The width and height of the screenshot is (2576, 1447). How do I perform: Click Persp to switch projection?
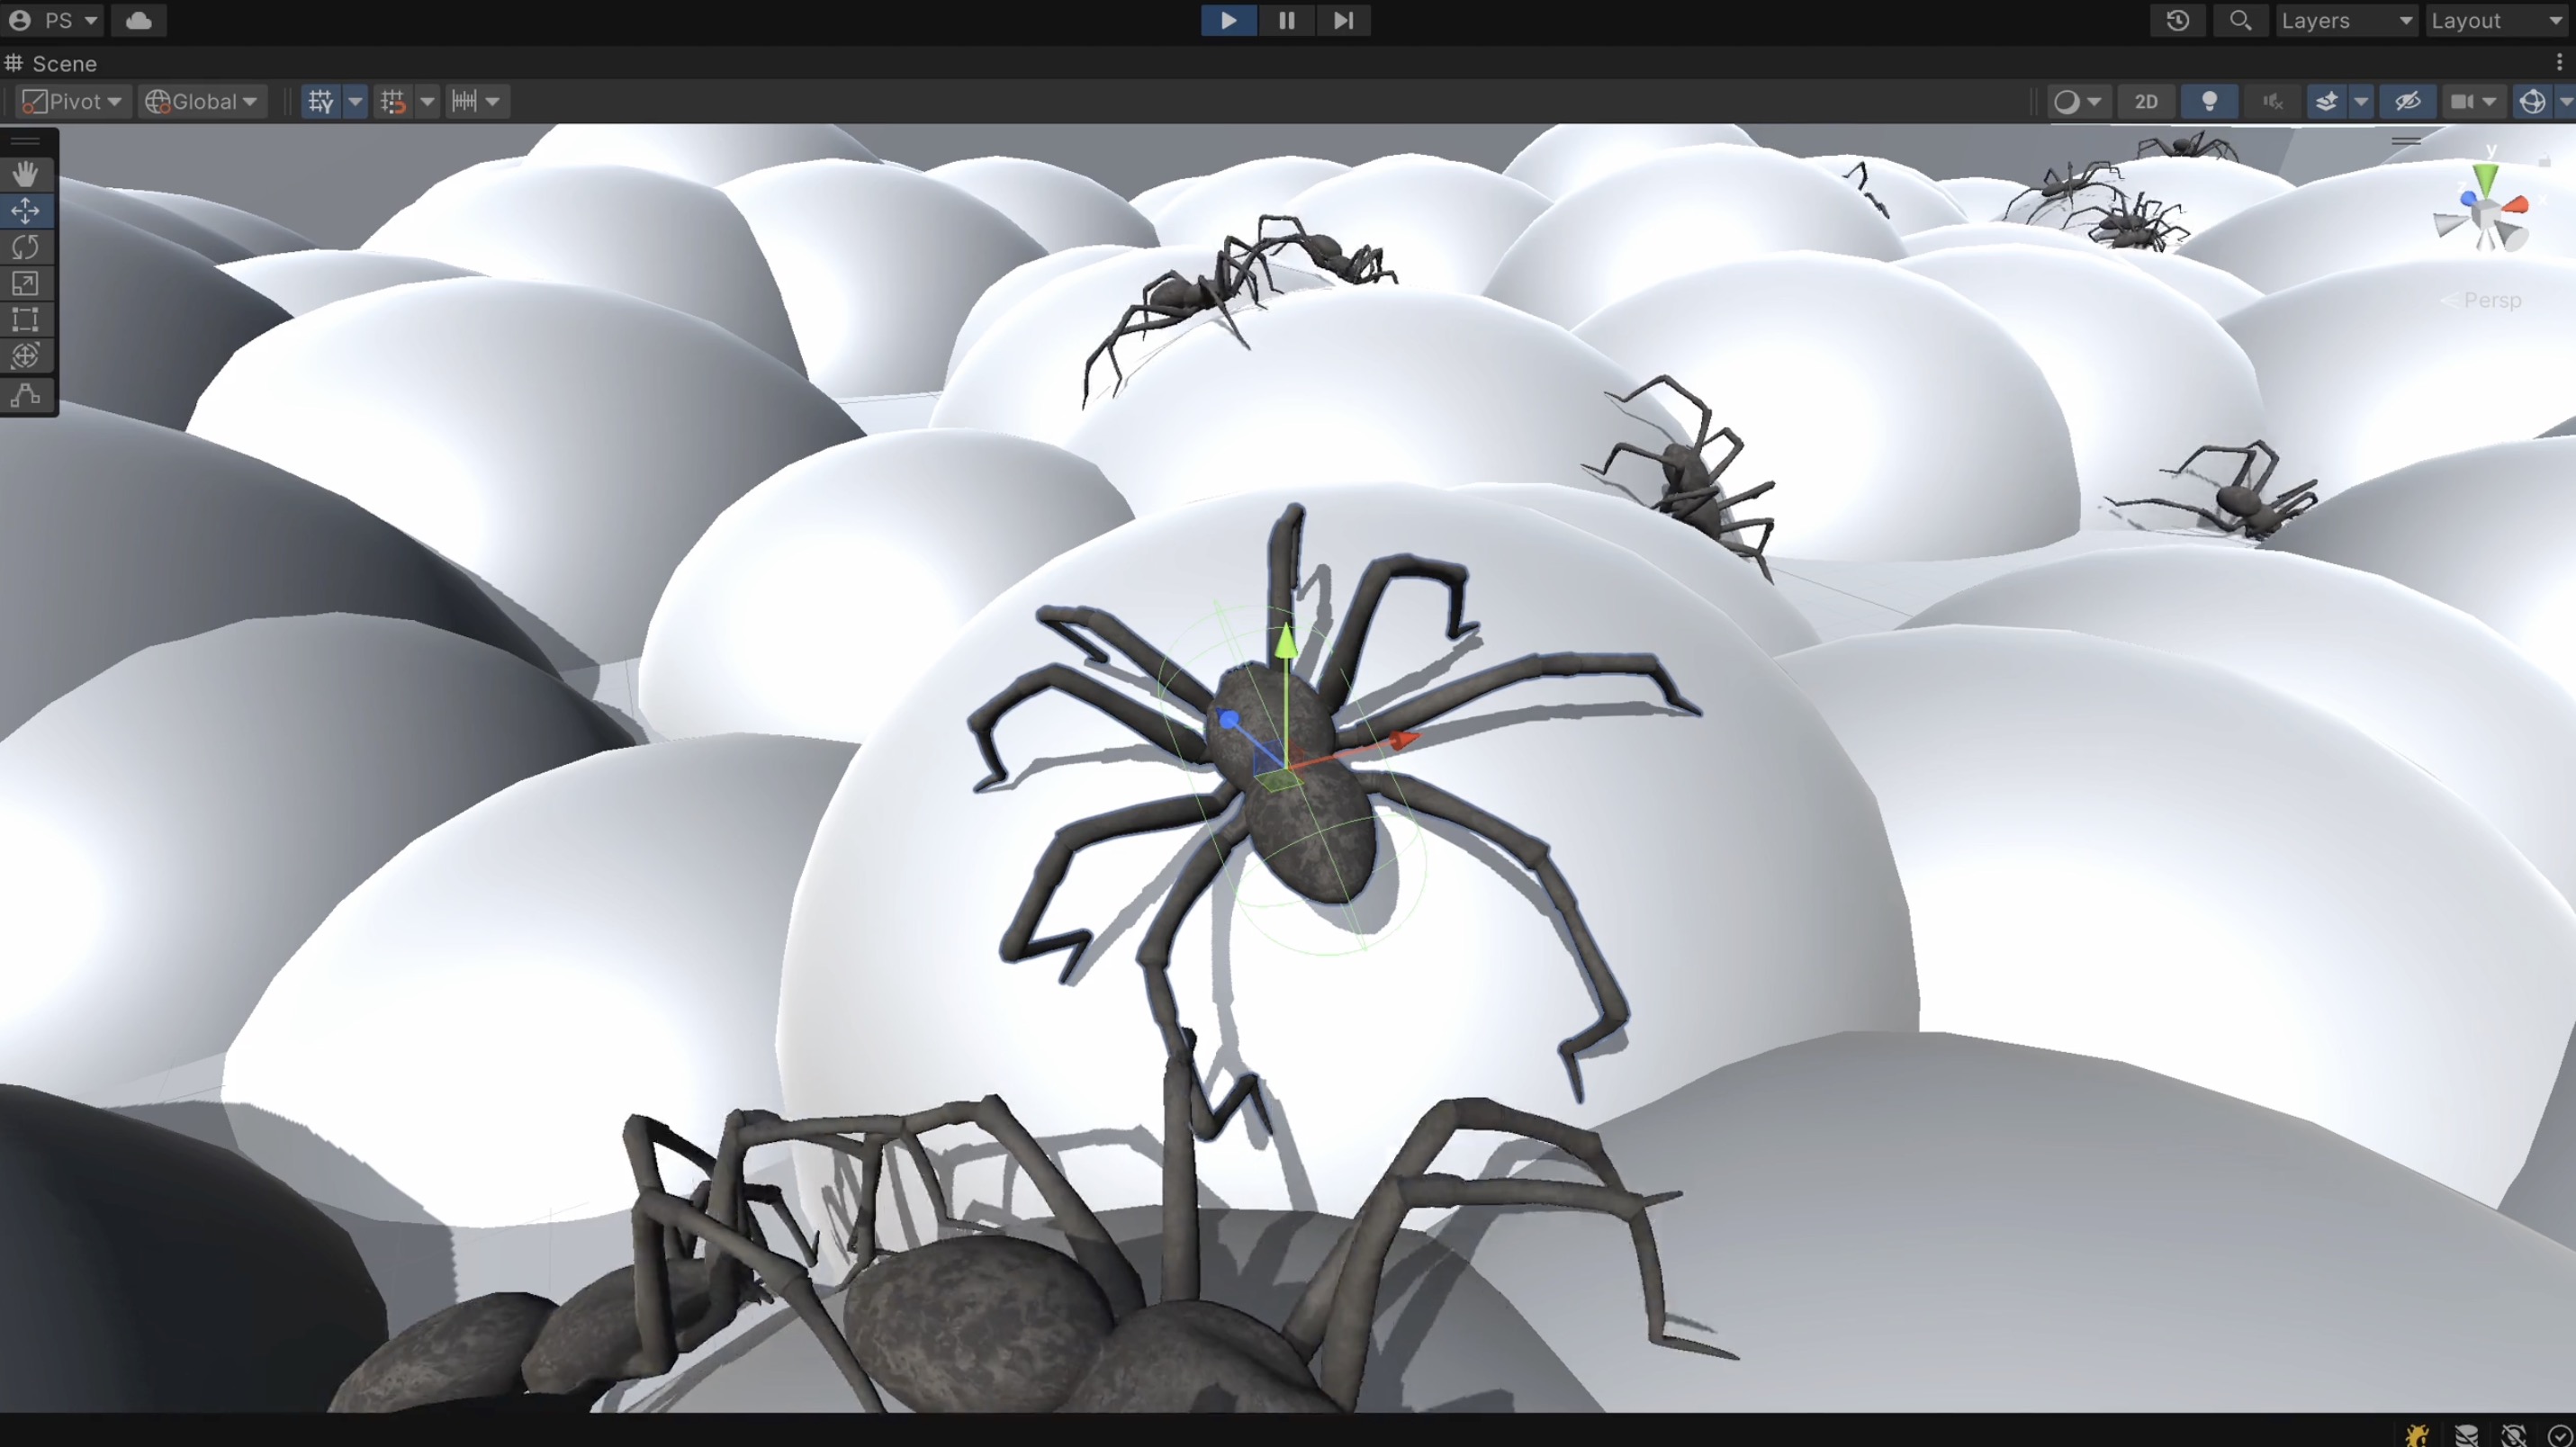point(2482,300)
